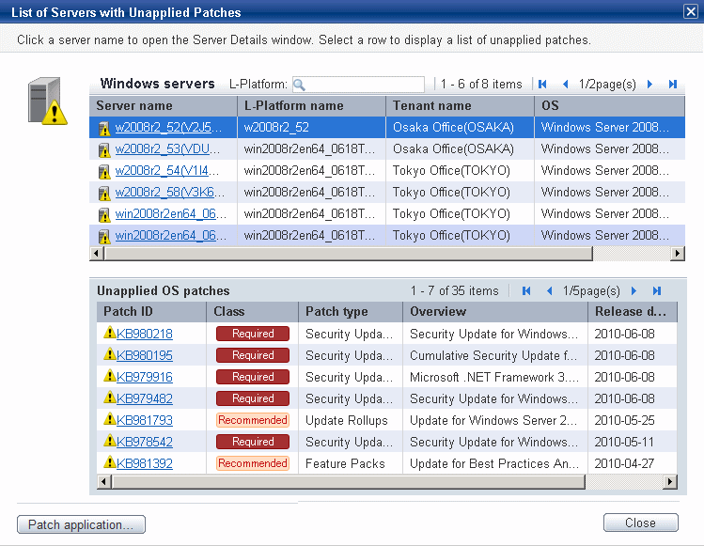Click server warning icon for w2008r2_58 row

point(103,193)
